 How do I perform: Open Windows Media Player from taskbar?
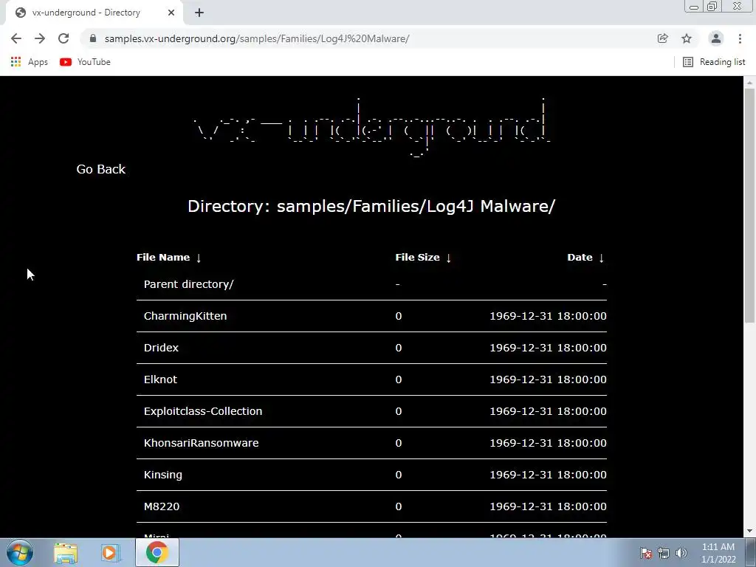pos(110,553)
